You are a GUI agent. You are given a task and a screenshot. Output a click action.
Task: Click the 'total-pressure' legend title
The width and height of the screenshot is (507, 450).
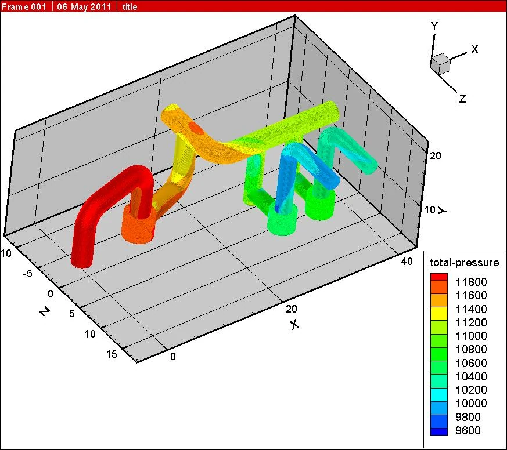pyautogui.click(x=465, y=263)
